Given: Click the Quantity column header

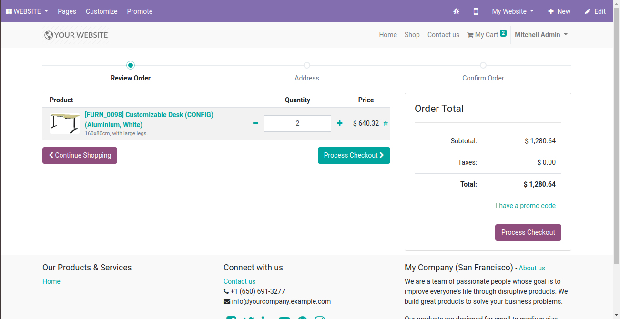Looking at the screenshot, I should coord(297,100).
